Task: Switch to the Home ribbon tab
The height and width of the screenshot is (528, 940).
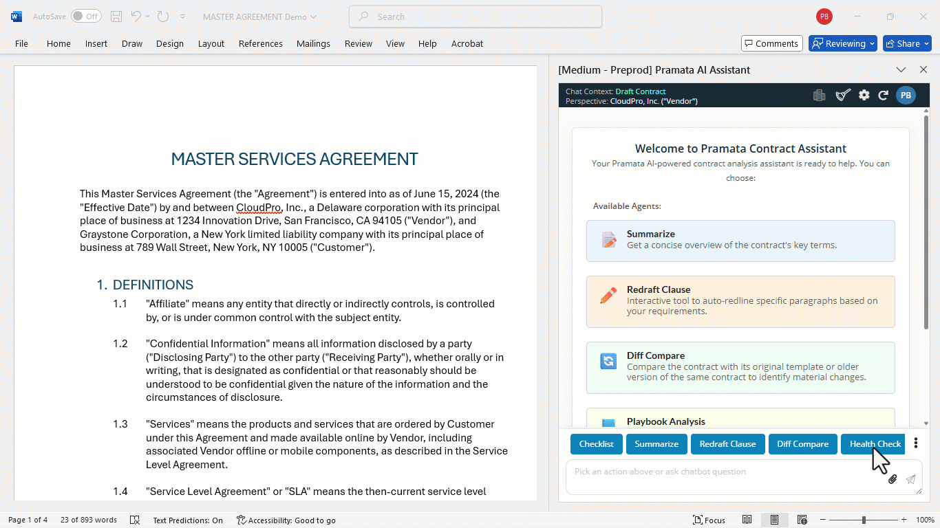Action: click(x=58, y=43)
